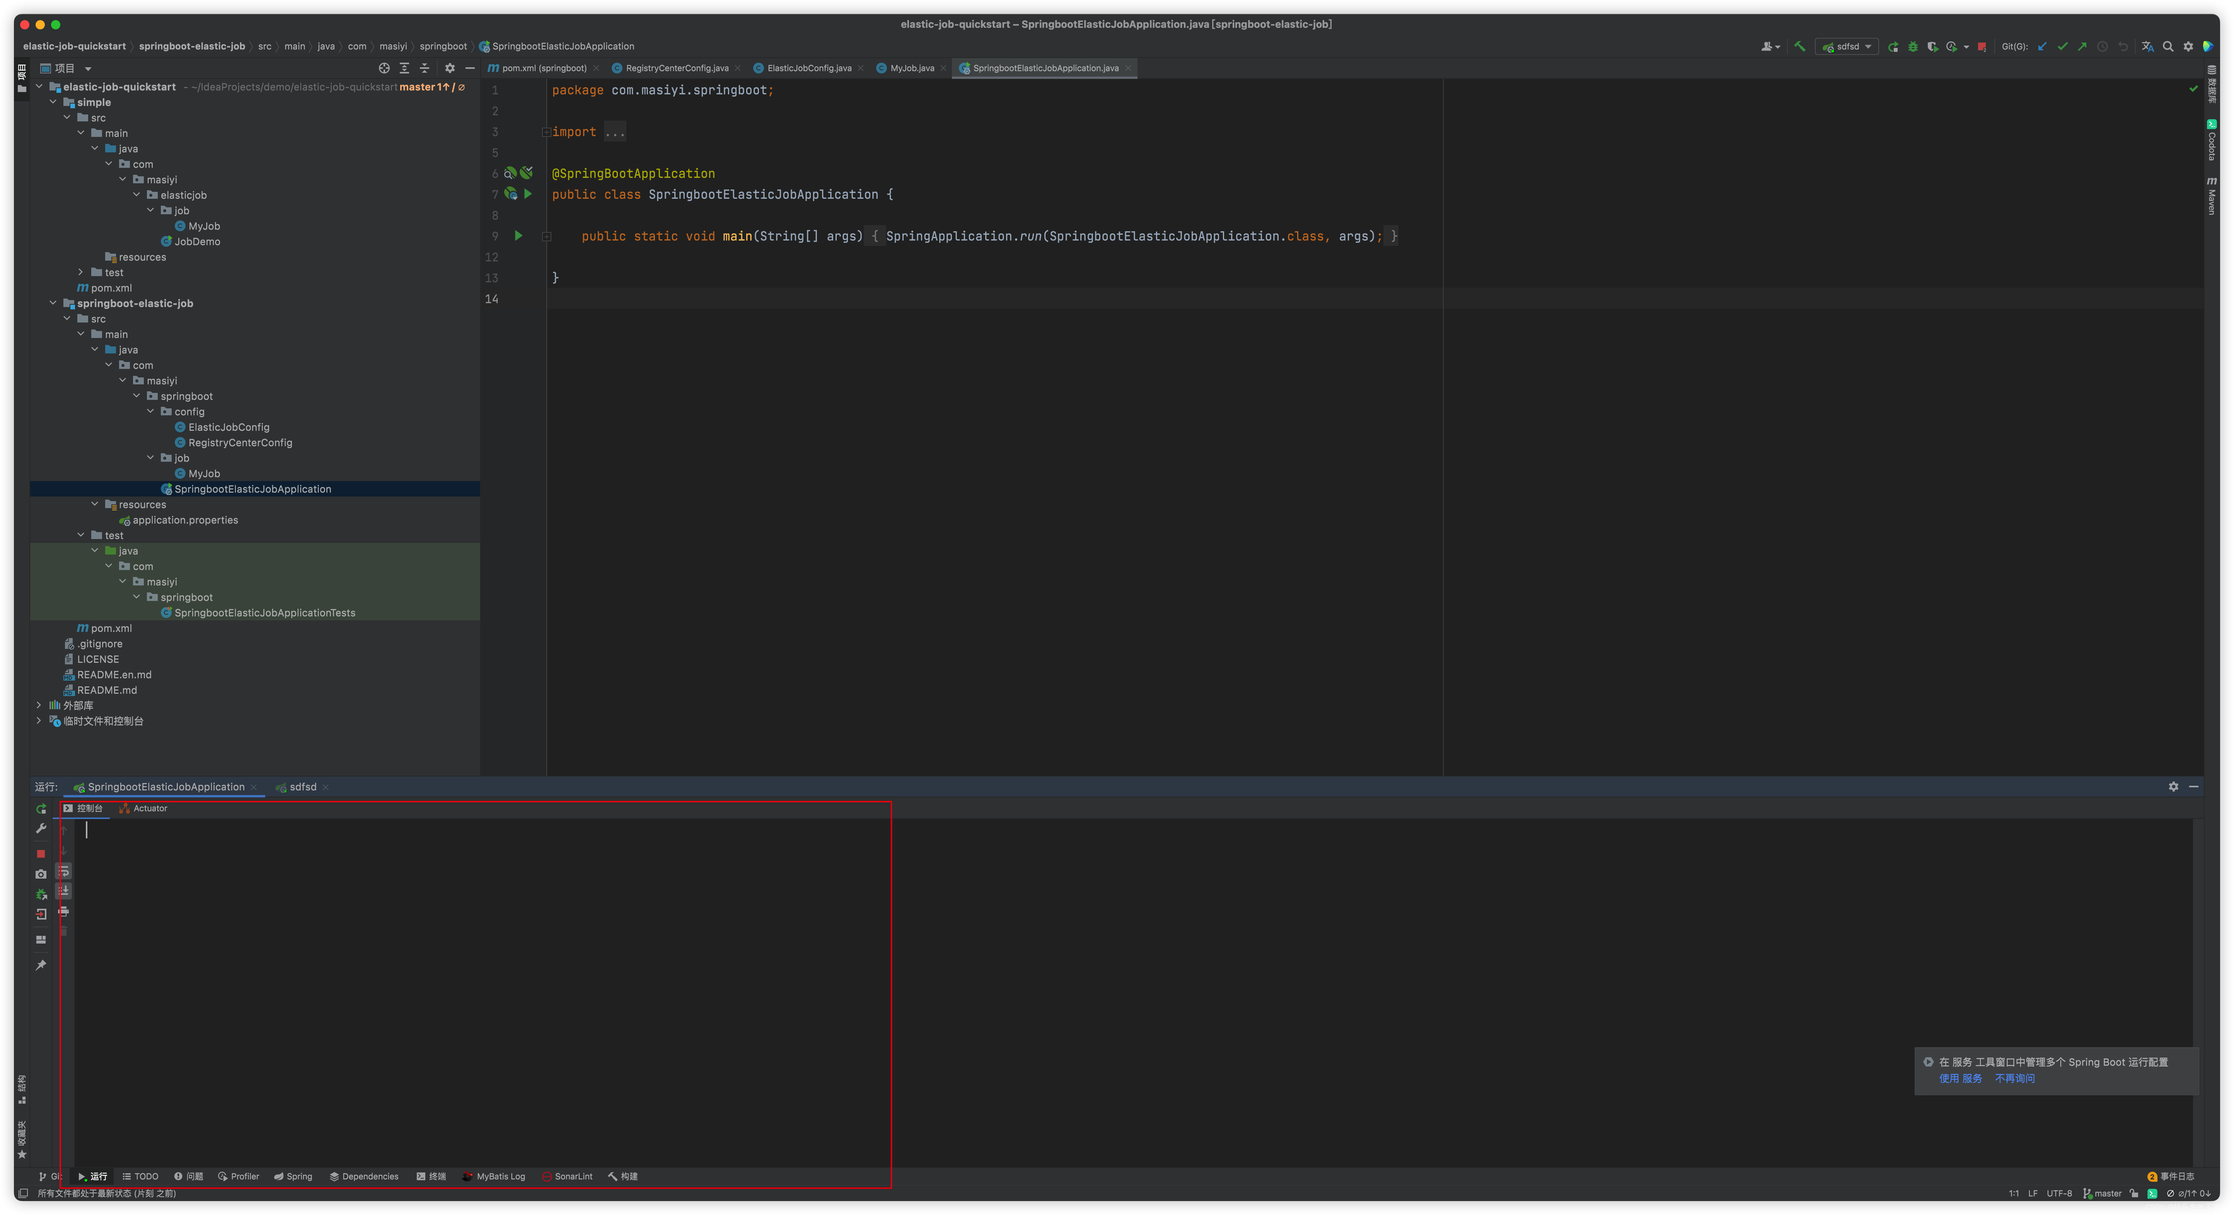This screenshot has width=2234, height=1215.
Task: Click the thread dump camera icon
Action: click(41, 874)
